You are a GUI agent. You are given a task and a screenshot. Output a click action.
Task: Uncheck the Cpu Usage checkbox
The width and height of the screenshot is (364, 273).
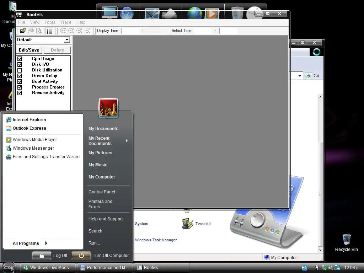(20, 59)
